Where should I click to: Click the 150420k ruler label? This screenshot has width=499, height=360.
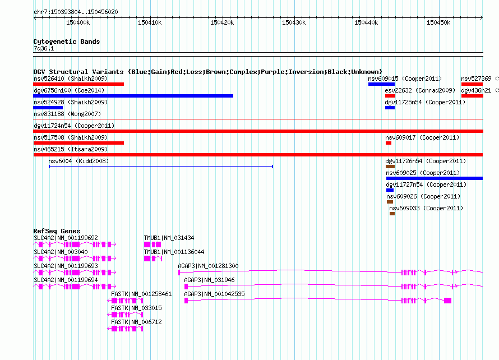pos(222,22)
